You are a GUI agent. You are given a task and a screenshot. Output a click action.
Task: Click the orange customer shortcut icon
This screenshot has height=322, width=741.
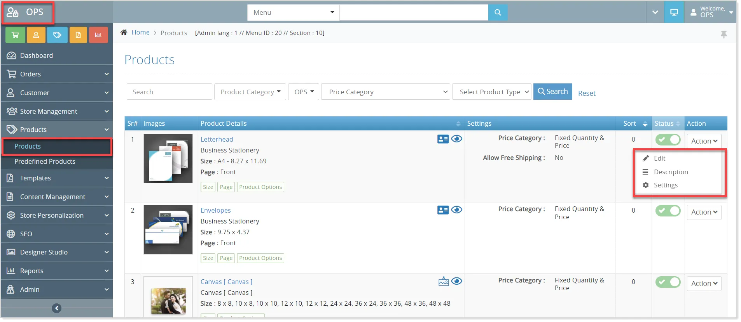[x=36, y=35]
